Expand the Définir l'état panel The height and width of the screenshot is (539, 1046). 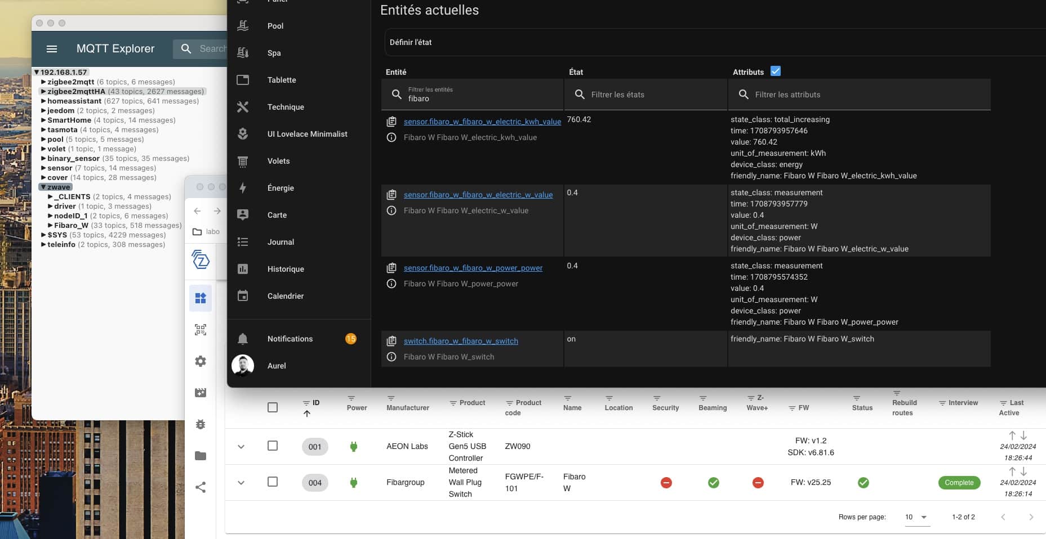714,42
